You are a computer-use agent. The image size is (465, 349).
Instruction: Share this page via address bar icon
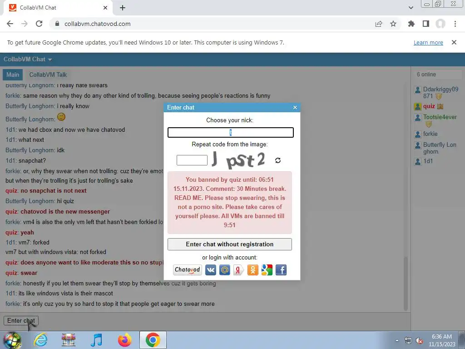pos(379,24)
